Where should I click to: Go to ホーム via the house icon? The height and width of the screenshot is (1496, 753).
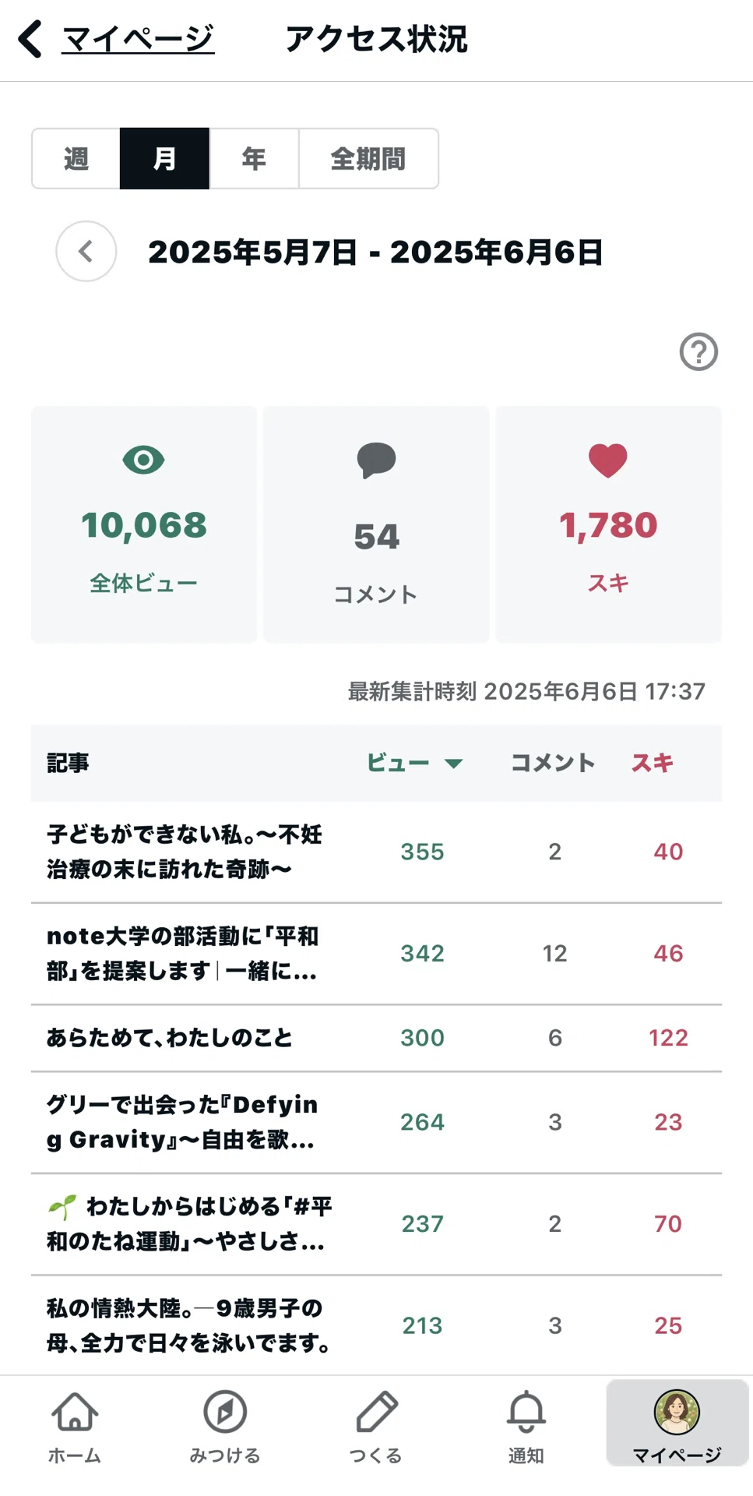(x=75, y=1412)
